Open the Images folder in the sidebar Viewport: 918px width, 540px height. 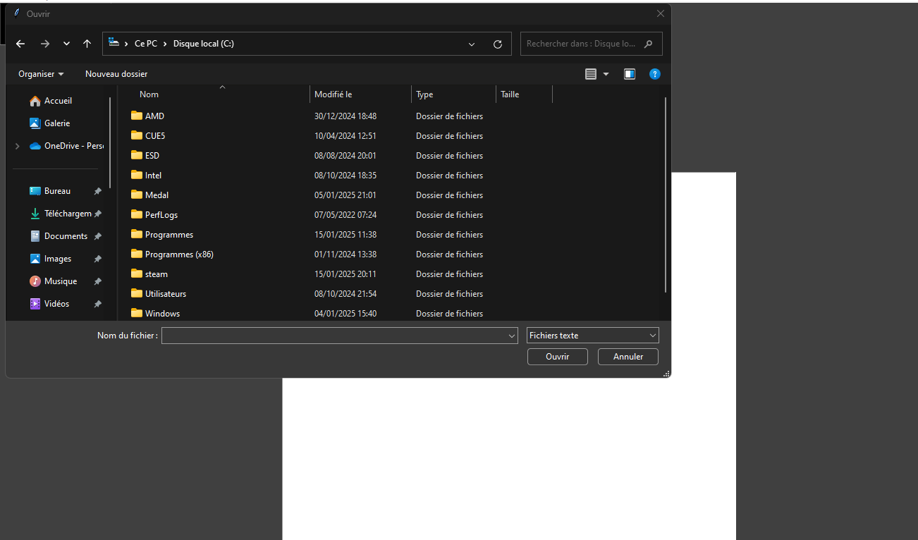56,258
